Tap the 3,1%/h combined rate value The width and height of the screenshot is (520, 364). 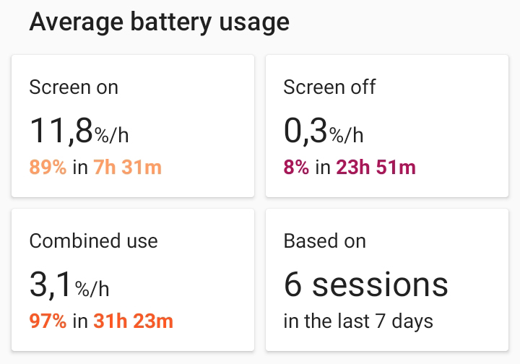69,285
